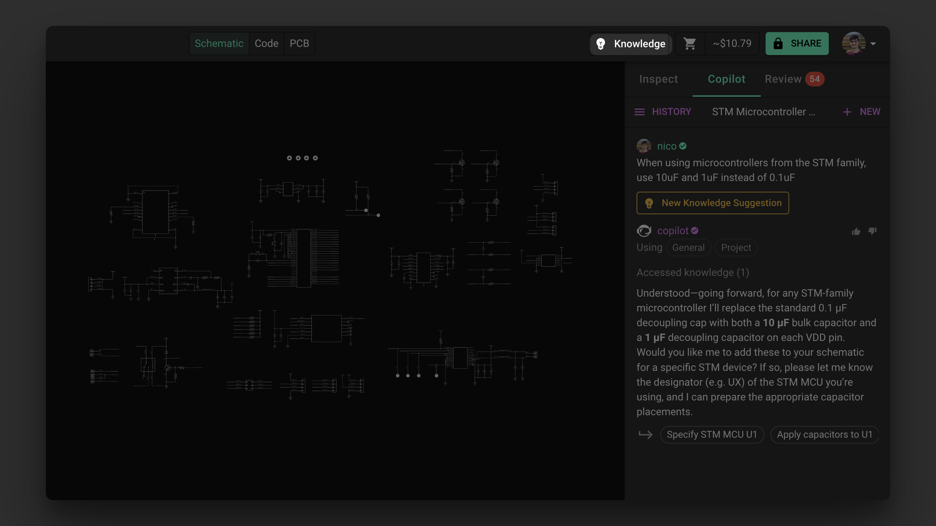Click the thumbs down icon on copilot reply
Screen dimensions: 936x526
(872, 231)
